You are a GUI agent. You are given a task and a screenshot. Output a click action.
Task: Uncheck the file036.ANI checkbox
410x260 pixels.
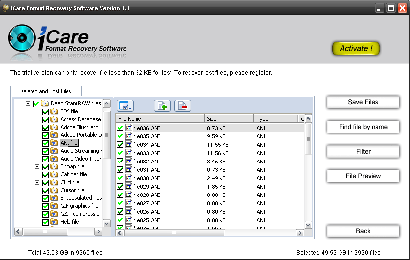(x=120, y=128)
